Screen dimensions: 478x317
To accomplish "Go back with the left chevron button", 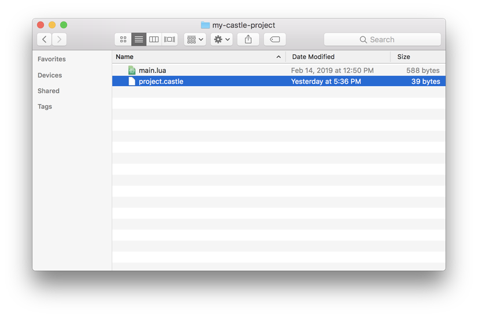I will 44,39.
